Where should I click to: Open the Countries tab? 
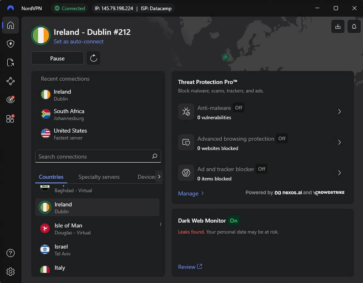tap(51, 177)
